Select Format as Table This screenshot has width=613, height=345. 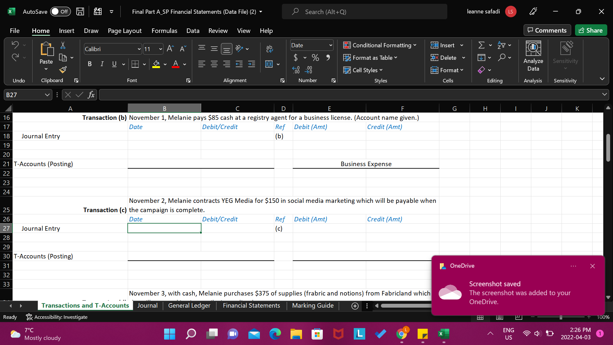click(x=370, y=57)
